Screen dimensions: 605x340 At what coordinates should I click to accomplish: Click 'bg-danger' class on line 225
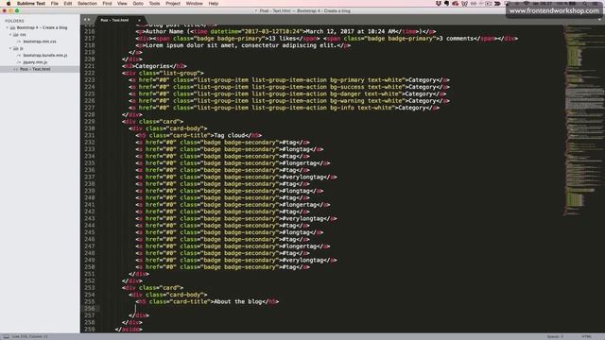[x=345, y=93]
